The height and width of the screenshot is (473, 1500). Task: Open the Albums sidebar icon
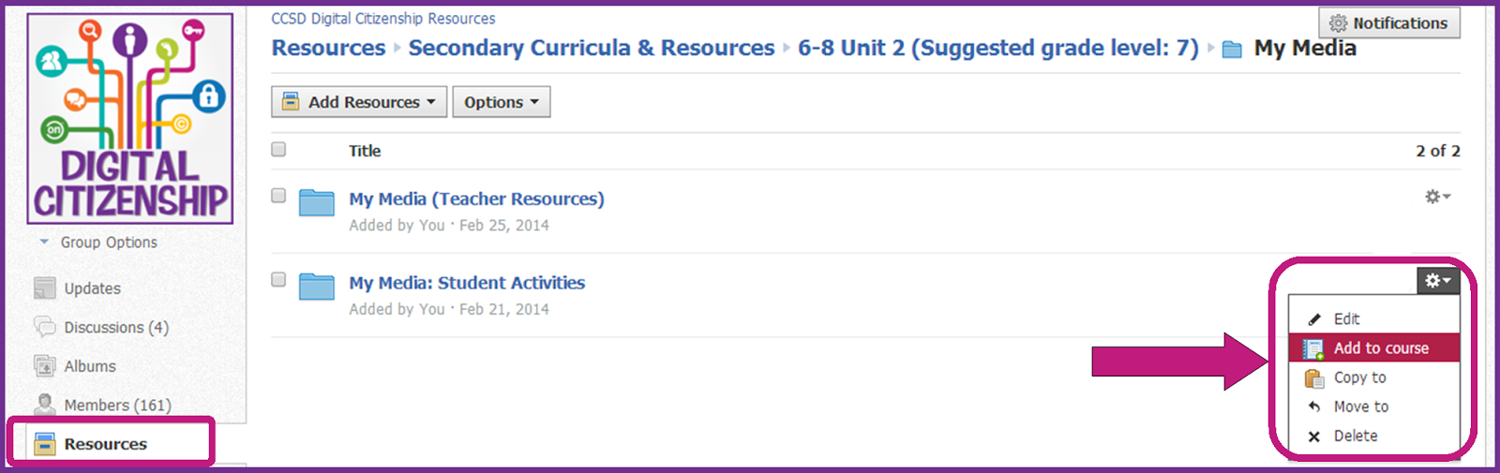(x=44, y=366)
